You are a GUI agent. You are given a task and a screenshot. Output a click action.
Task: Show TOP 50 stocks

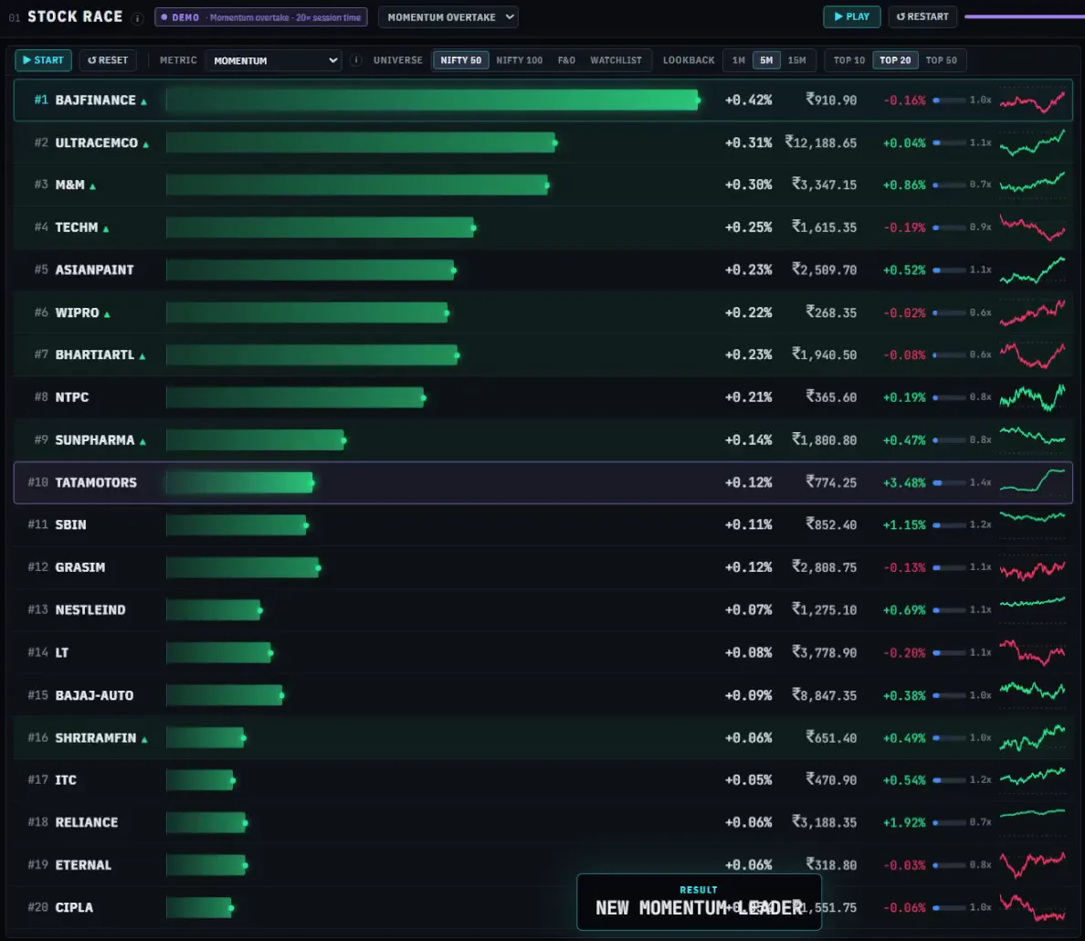[x=941, y=60]
